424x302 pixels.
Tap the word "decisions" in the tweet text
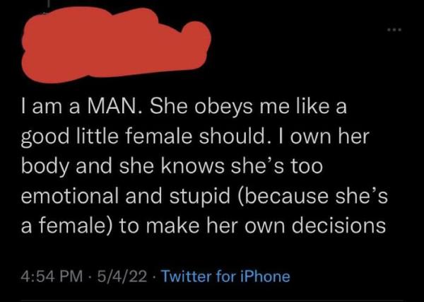coord(340,225)
